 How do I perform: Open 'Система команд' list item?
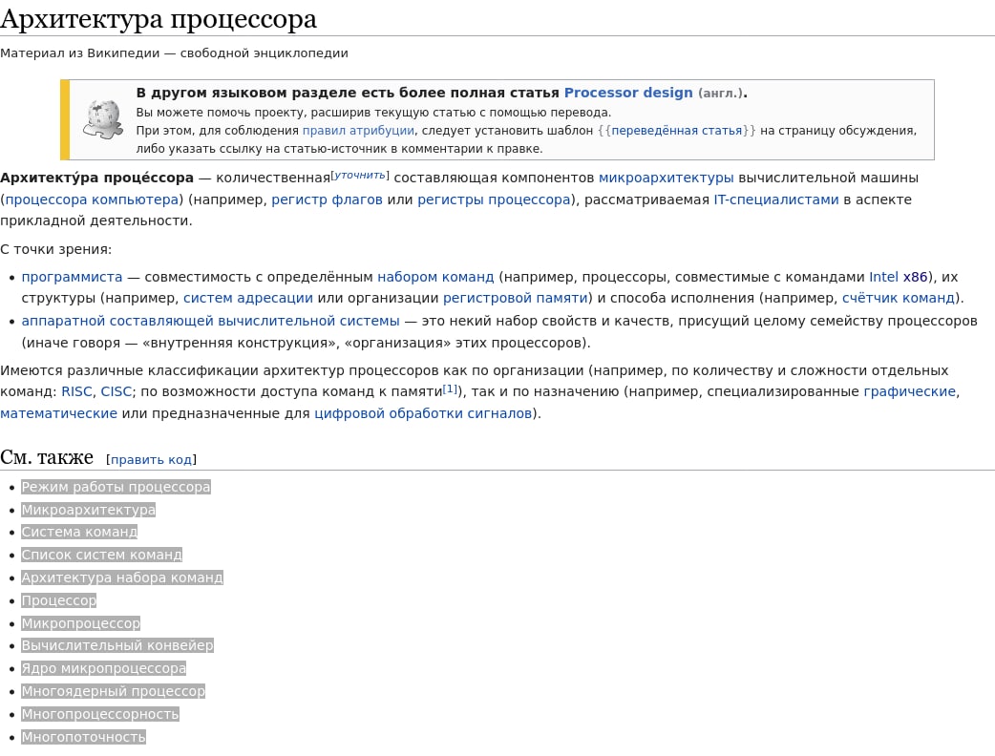click(79, 532)
